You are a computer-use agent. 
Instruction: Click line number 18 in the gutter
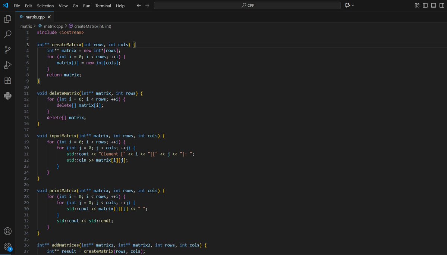point(26,136)
